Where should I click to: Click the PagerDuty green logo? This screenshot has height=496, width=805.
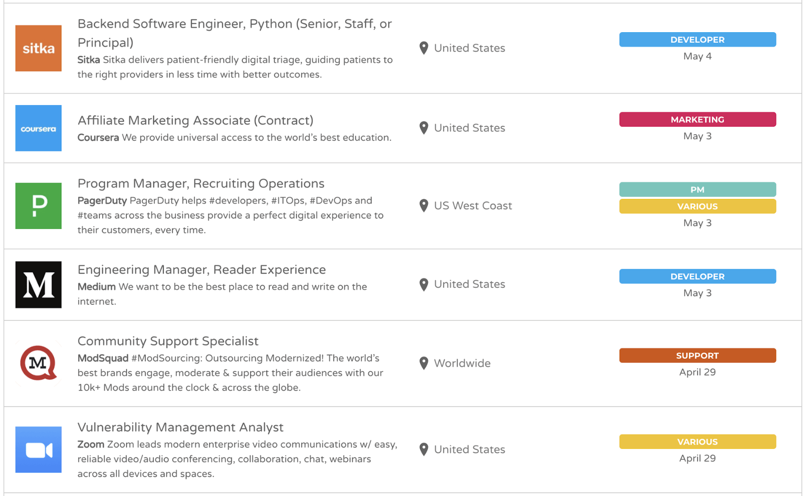click(38, 206)
